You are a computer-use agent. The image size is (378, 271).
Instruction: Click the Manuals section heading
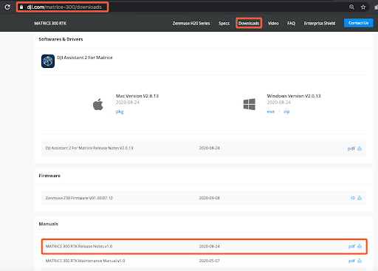coord(49,224)
